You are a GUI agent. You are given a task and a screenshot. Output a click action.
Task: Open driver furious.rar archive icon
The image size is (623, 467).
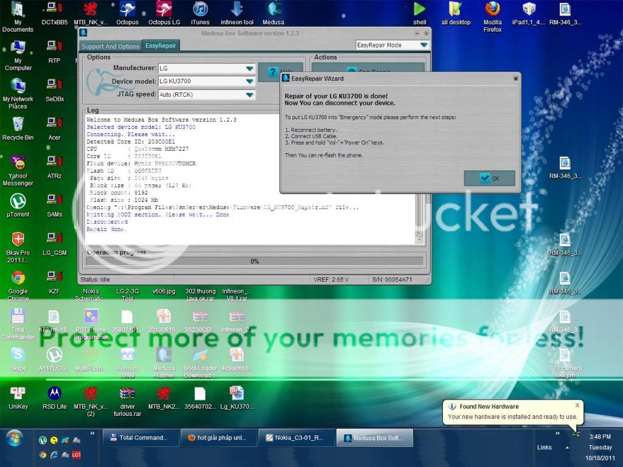(127, 401)
